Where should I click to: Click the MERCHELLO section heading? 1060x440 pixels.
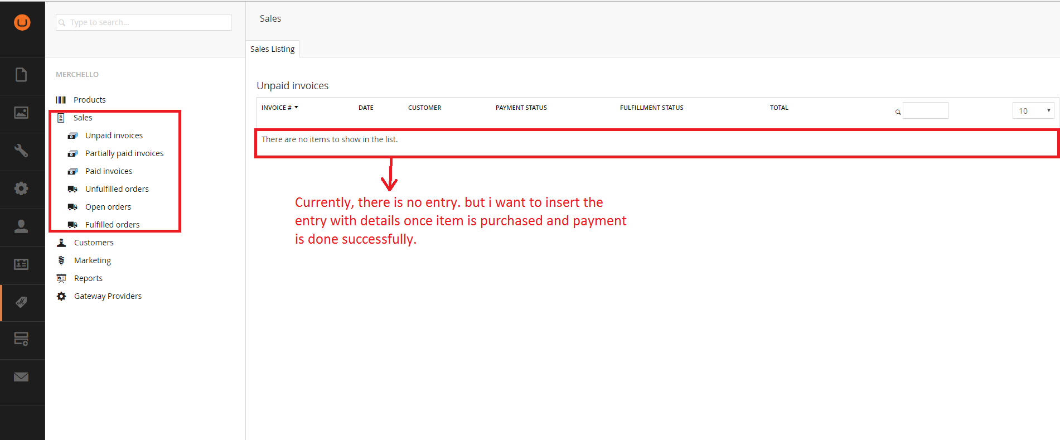pos(77,74)
